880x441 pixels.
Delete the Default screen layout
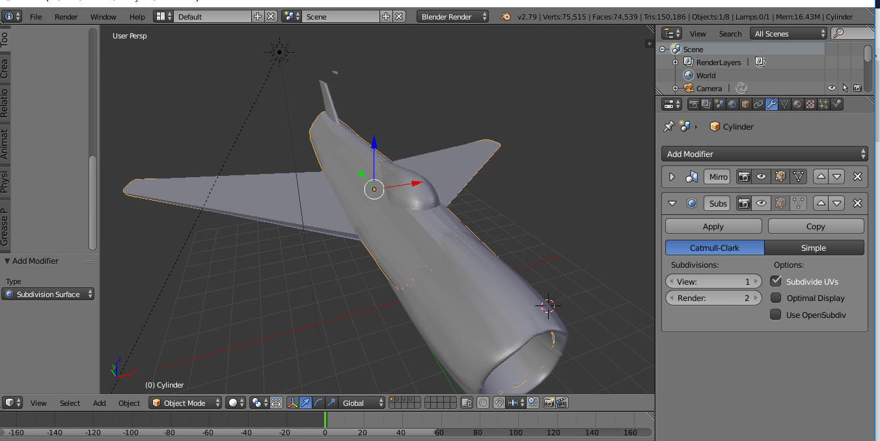(x=271, y=16)
